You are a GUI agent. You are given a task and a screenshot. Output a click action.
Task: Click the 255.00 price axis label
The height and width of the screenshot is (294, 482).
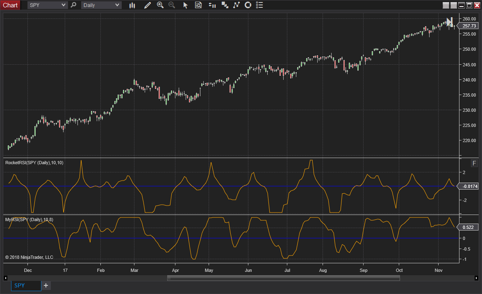pos(469,34)
